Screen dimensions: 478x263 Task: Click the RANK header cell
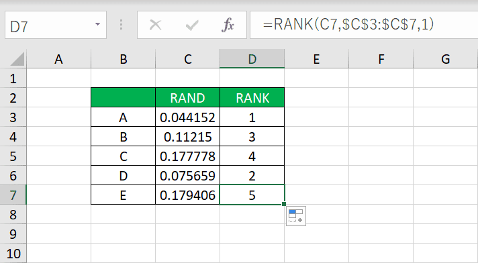coord(252,97)
